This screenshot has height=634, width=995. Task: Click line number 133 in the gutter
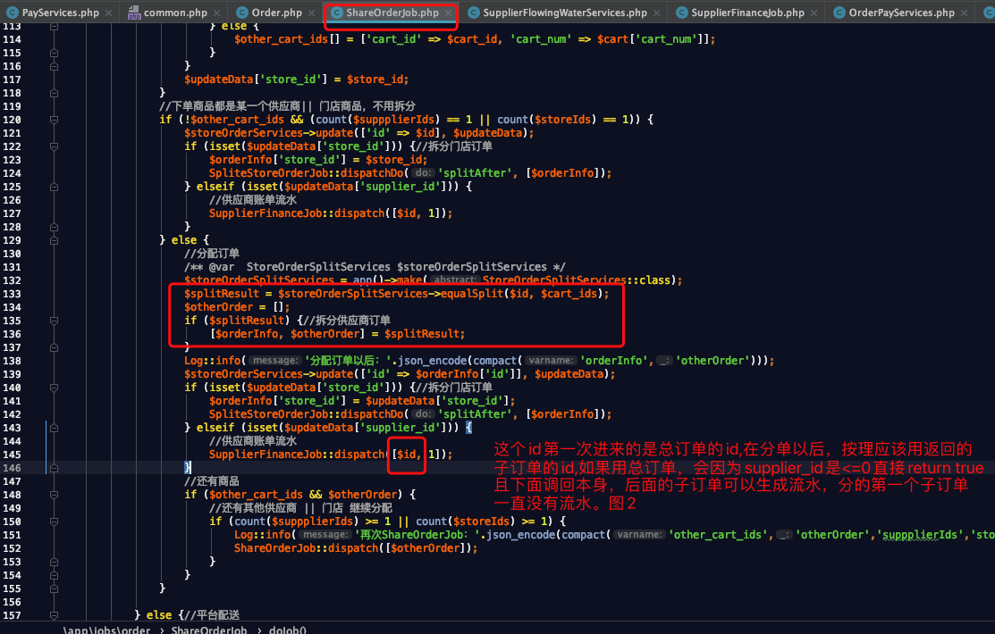[x=12, y=294]
